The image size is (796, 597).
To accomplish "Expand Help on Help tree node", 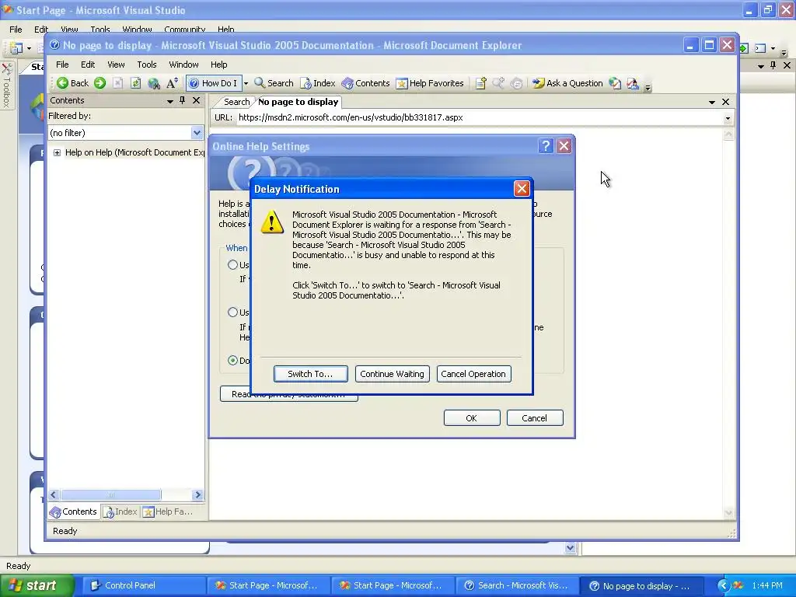I will point(57,153).
